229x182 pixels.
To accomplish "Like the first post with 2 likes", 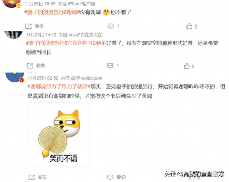I will click(x=189, y=26).
